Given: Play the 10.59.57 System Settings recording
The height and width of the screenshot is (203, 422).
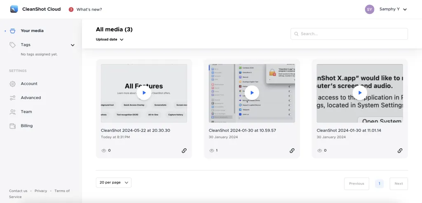Looking at the screenshot, I should tap(252, 92).
